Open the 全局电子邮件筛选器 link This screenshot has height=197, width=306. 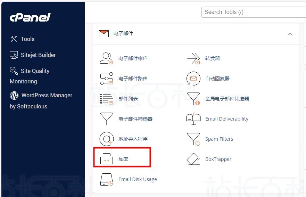(x=227, y=99)
